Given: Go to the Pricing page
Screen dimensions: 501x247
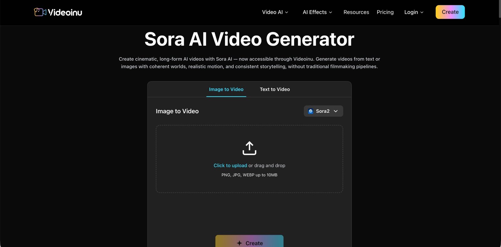Looking at the screenshot, I should (385, 12).
